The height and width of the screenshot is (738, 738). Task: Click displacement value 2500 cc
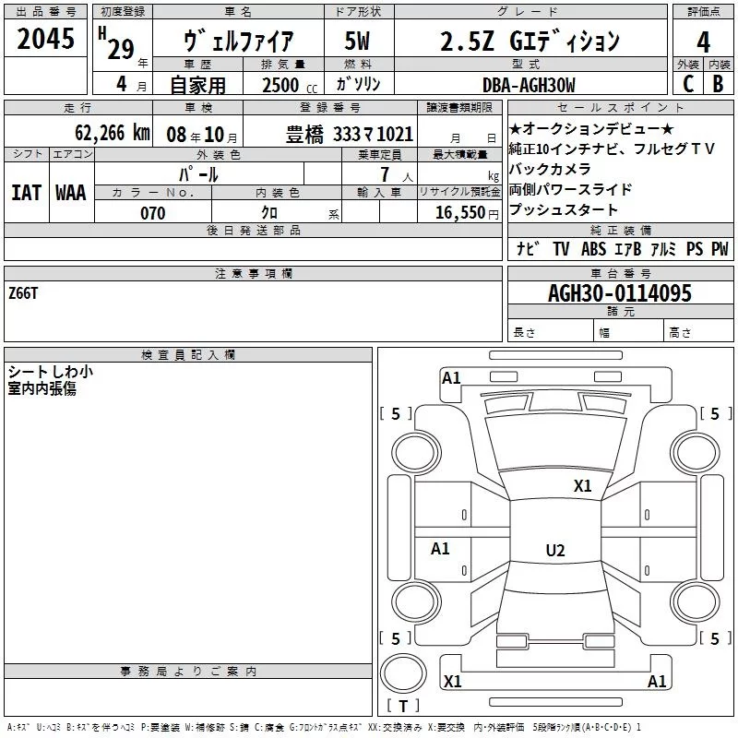point(290,85)
